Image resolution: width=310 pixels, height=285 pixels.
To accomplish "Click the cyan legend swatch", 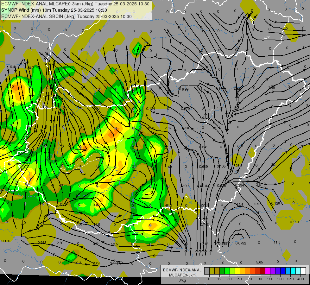I will click(293, 271).
